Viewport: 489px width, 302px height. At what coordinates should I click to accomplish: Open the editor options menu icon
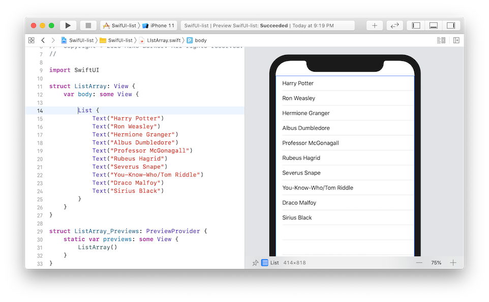[441, 40]
